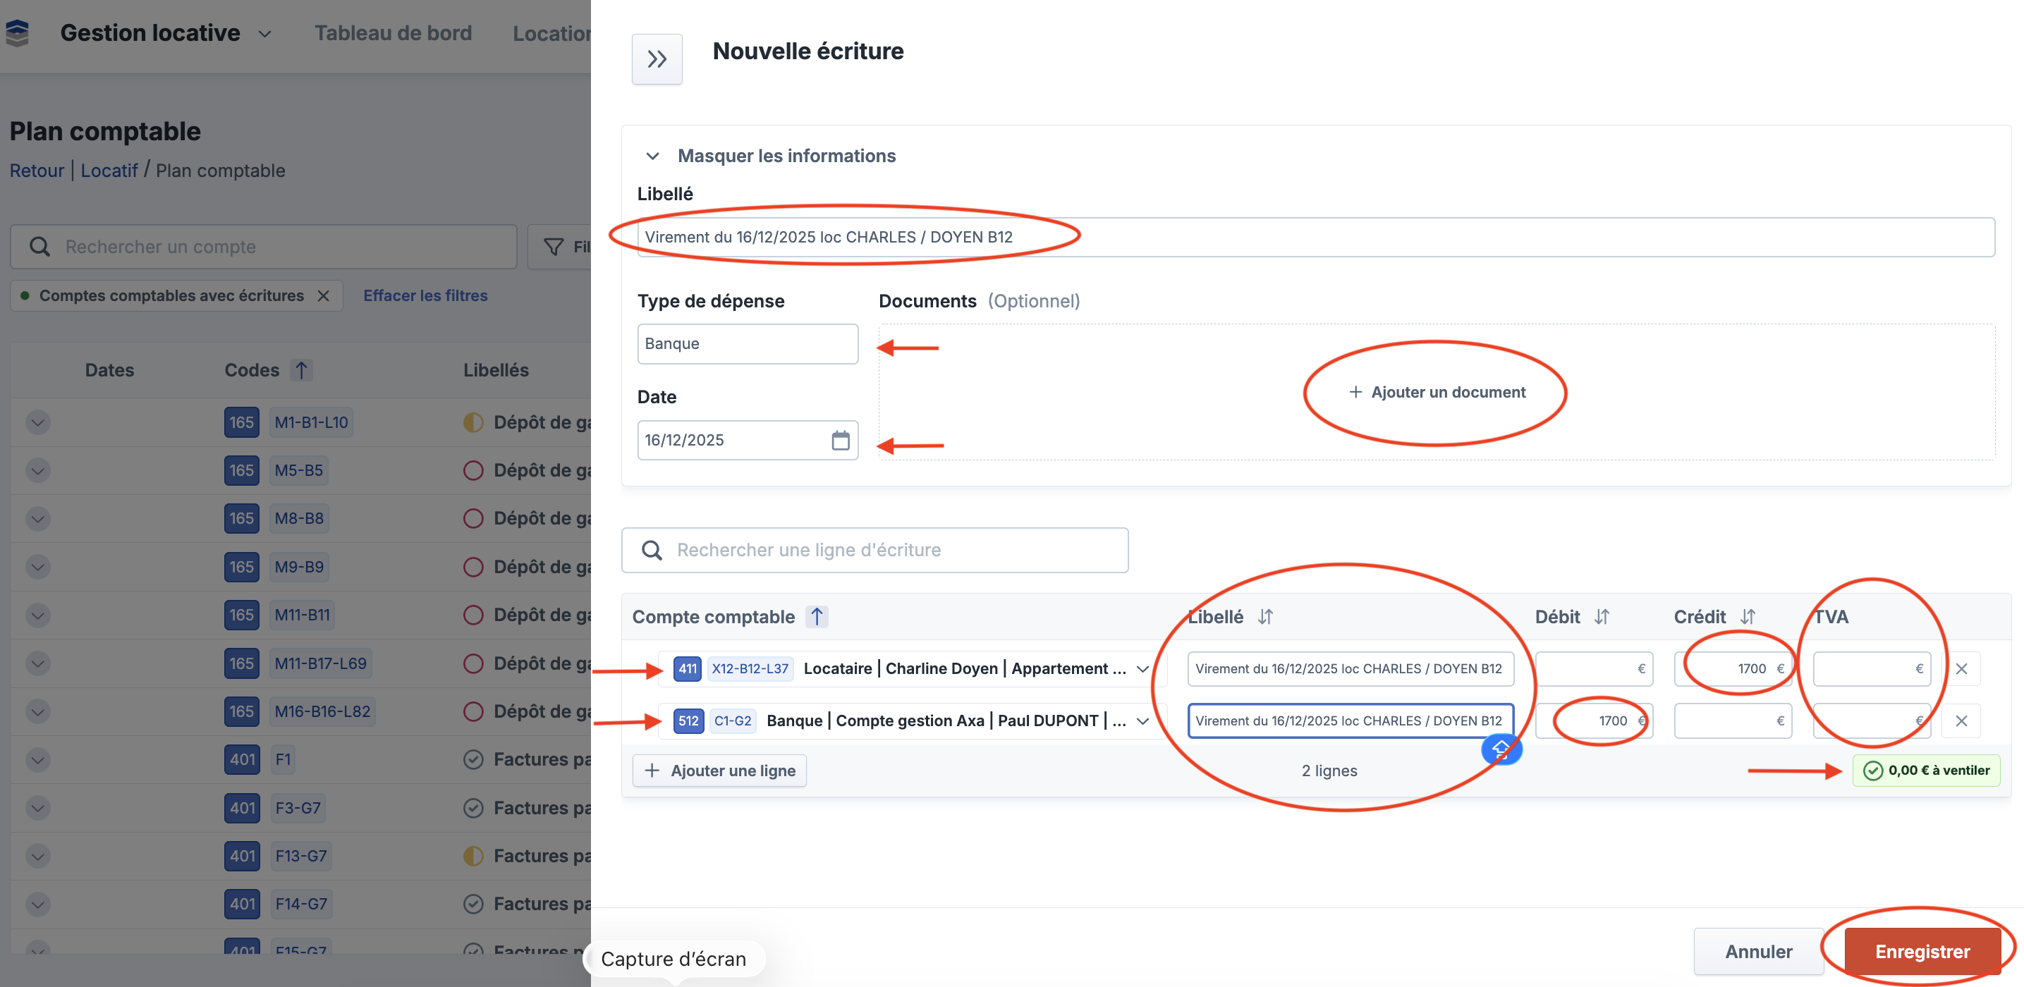
Task: Click Ajouter un document area
Action: (1437, 393)
